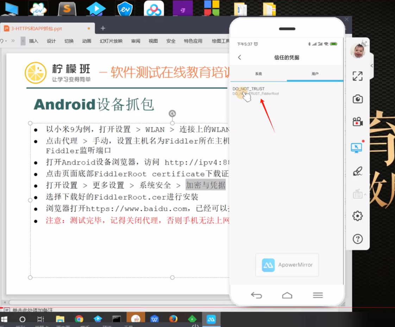Click the notes field 单击此处添加备注
This screenshot has height=327, width=395.
tap(33, 310)
